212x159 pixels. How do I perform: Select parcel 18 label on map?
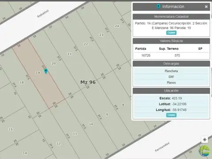(x=22, y=83)
